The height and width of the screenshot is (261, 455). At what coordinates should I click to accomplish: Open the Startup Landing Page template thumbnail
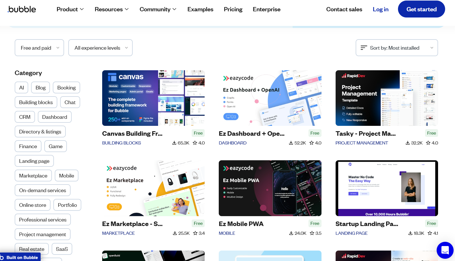387,188
